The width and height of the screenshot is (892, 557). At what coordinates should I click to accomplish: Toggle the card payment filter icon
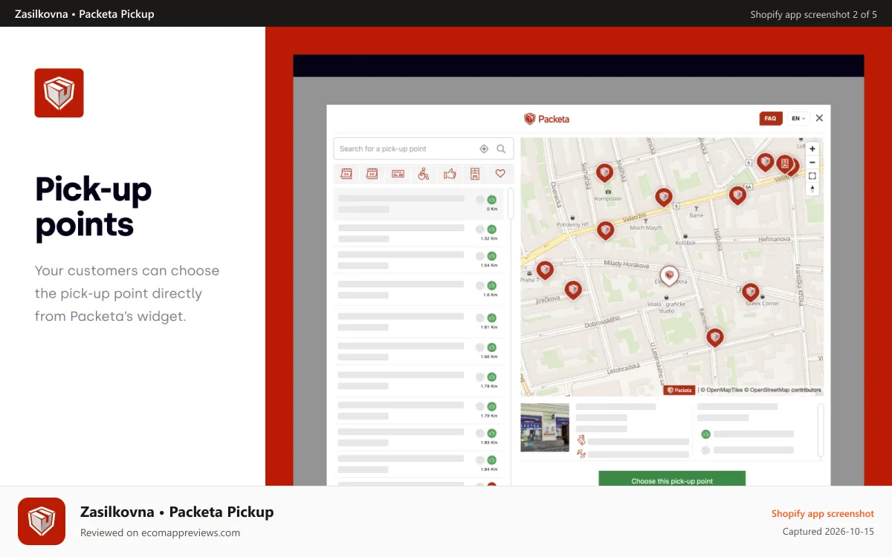tap(398, 174)
